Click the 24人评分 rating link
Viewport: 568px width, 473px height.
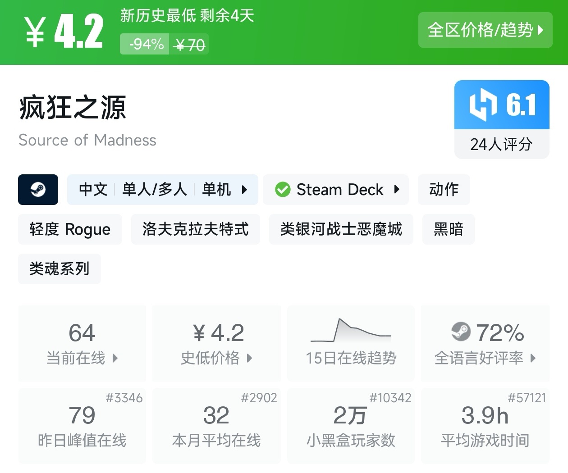point(501,144)
